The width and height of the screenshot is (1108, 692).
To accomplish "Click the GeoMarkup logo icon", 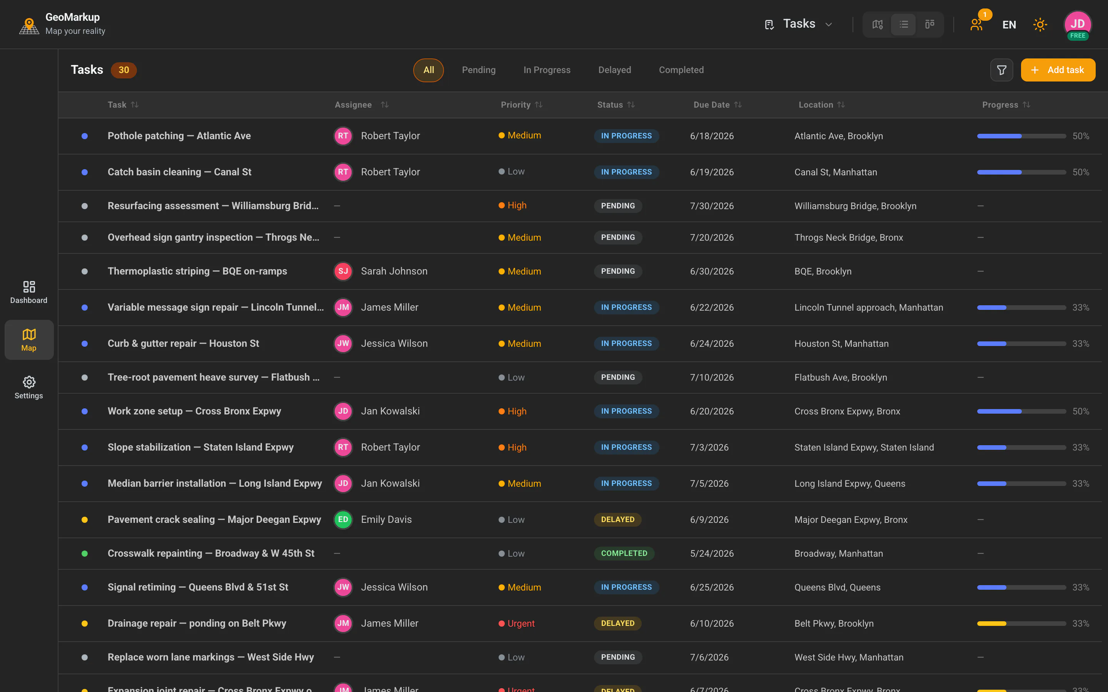I will point(29,26).
